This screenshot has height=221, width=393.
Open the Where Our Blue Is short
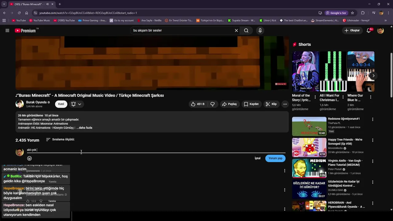pyautogui.click(x=361, y=72)
